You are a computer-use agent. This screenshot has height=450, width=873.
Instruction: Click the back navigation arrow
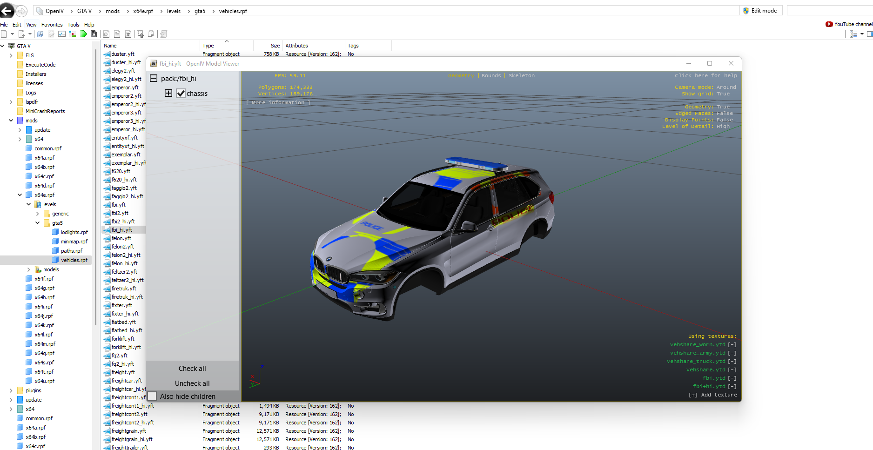(x=7, y=11)
